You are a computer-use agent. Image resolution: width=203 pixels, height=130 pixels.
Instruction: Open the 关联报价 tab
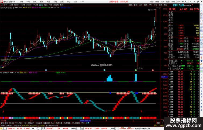click(10, 125)
